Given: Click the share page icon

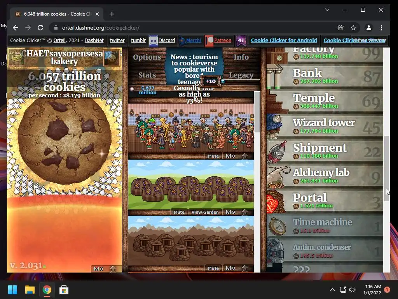Looking at the screenshot, I should 340,28.
